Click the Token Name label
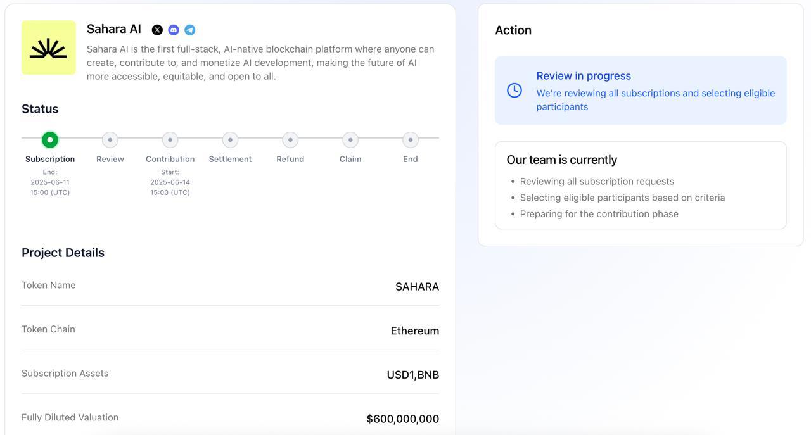The width and height of the screenshot is (811, 435). pyautogui.click(x=49, y=285)
